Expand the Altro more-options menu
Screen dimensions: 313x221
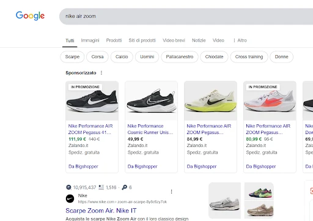tap(240, 40)
